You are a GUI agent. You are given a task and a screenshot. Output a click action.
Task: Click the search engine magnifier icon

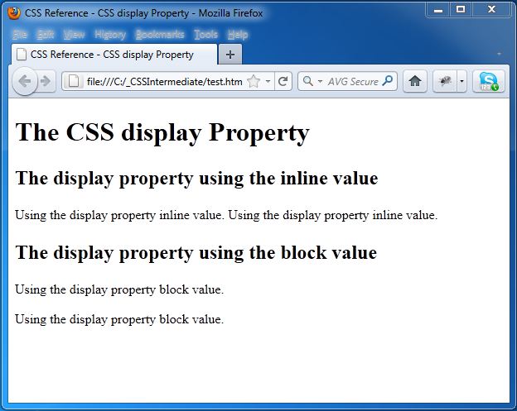point(307,81)
